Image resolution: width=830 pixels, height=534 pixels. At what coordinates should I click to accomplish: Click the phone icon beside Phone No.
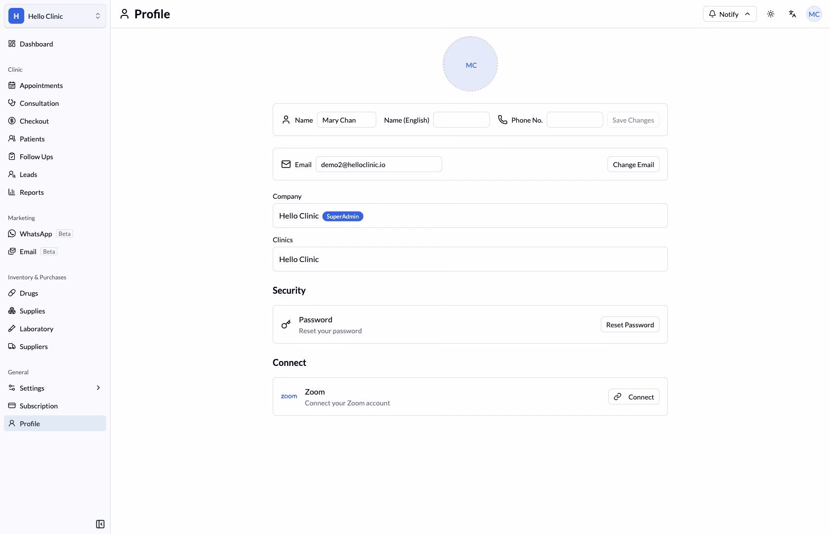[502, 120]
